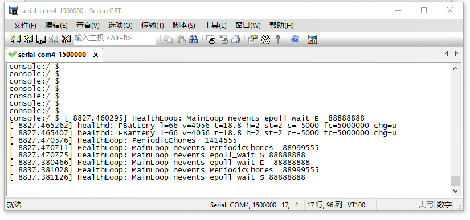This screenshot has height=220, width=470.
Task: Click the VT100 status bar entry
Action: 356,205
